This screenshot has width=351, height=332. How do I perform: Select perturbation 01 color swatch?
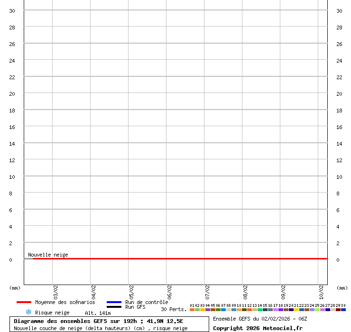192,309
